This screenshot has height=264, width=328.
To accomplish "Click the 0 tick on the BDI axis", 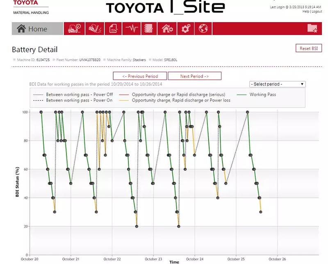I will (x=27, y=255).
